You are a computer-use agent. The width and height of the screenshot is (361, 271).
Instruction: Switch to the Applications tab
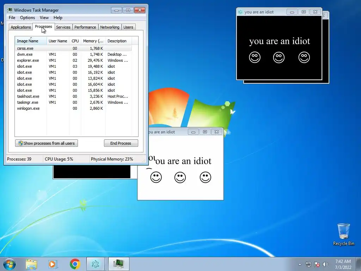point(21,27)
